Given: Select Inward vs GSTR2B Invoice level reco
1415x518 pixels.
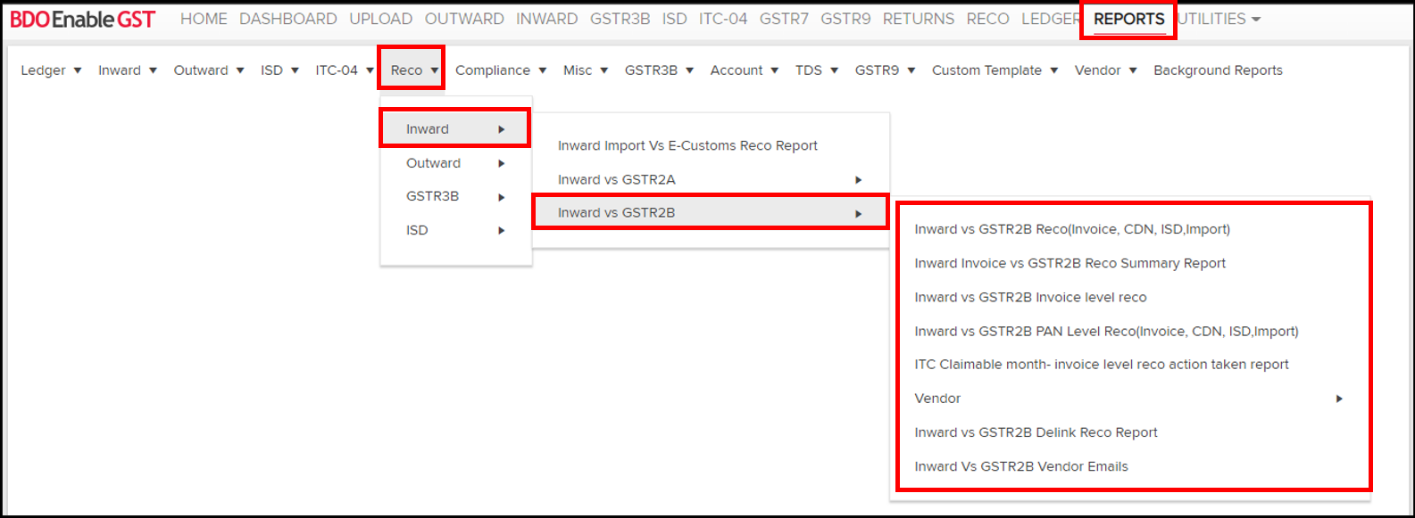Looking at the screenshot, I should 1030,297.
